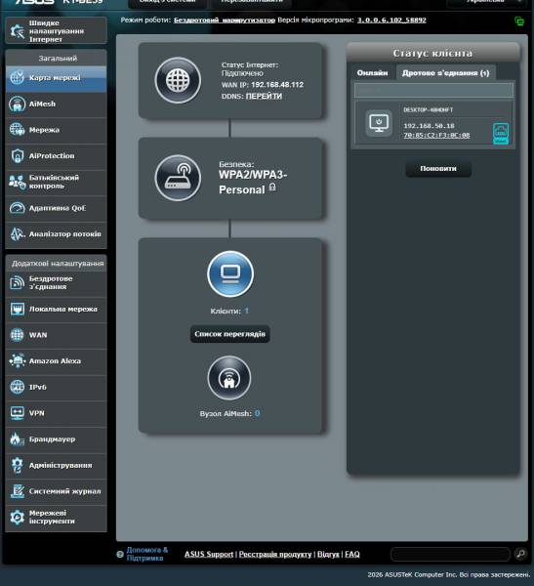This screenshot has width=534, height=586.
Task: Follow the DDNS ПЕРЕЙТИ link
Action: tap(264, 96)
